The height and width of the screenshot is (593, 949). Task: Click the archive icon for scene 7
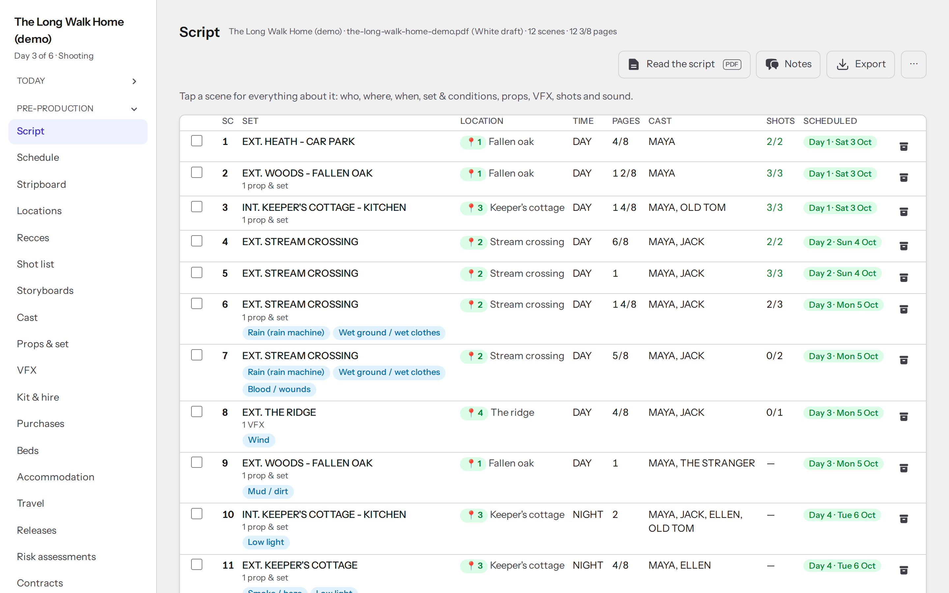tap(904, 360)
